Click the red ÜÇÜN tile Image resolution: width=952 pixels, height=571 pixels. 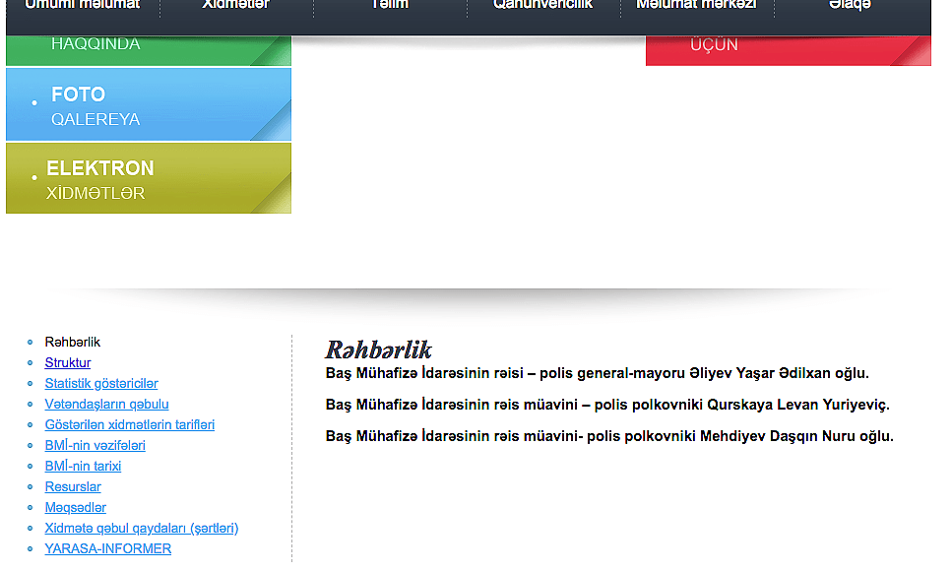[788, 49]
